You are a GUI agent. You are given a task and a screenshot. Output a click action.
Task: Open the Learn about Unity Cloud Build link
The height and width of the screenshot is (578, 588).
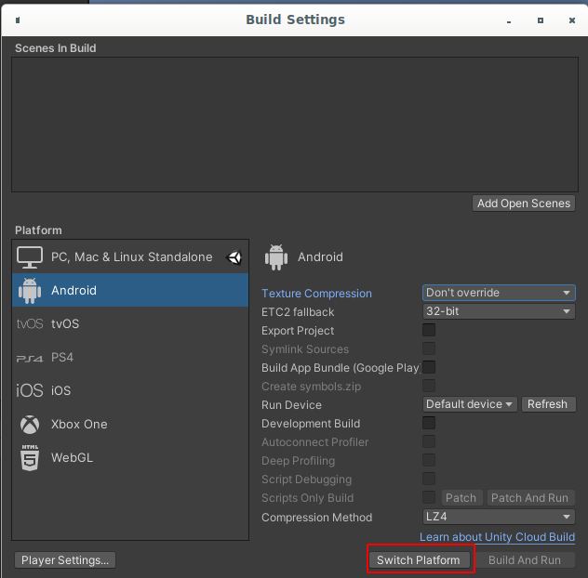point(497,537)
